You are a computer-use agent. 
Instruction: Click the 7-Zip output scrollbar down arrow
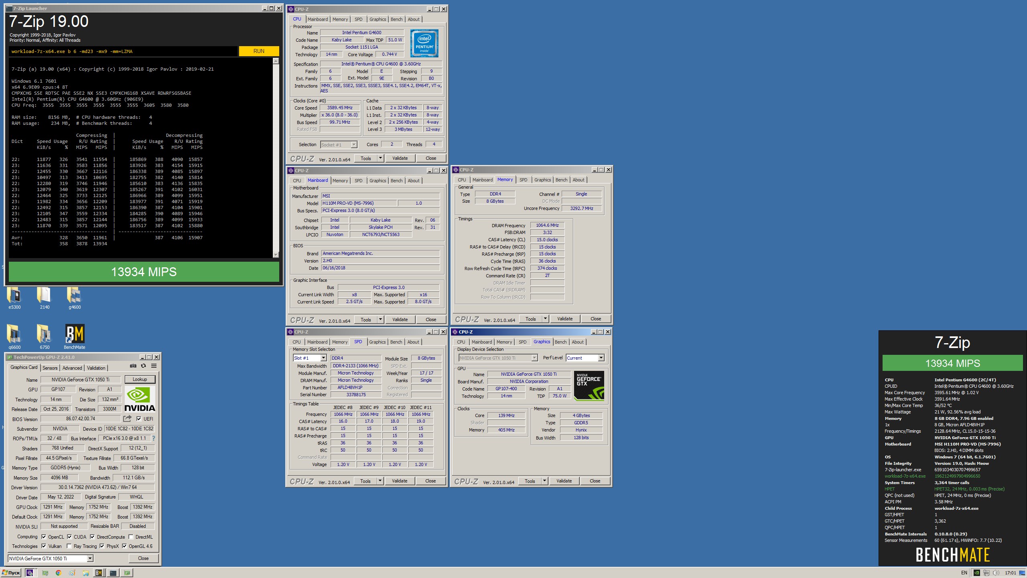click(x=276, y=255)
